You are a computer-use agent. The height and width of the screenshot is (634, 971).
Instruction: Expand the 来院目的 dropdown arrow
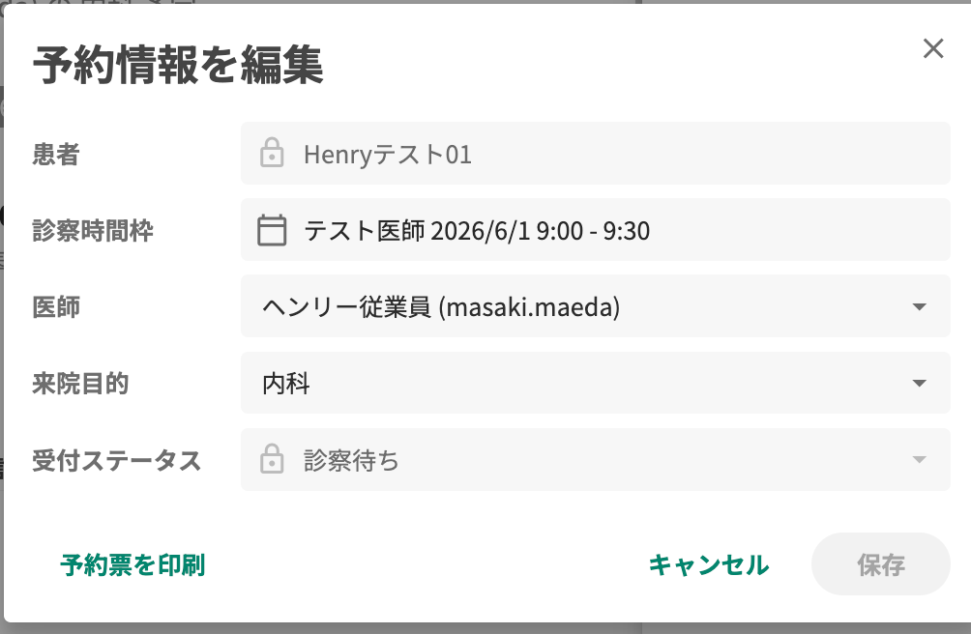pos(919,384)
